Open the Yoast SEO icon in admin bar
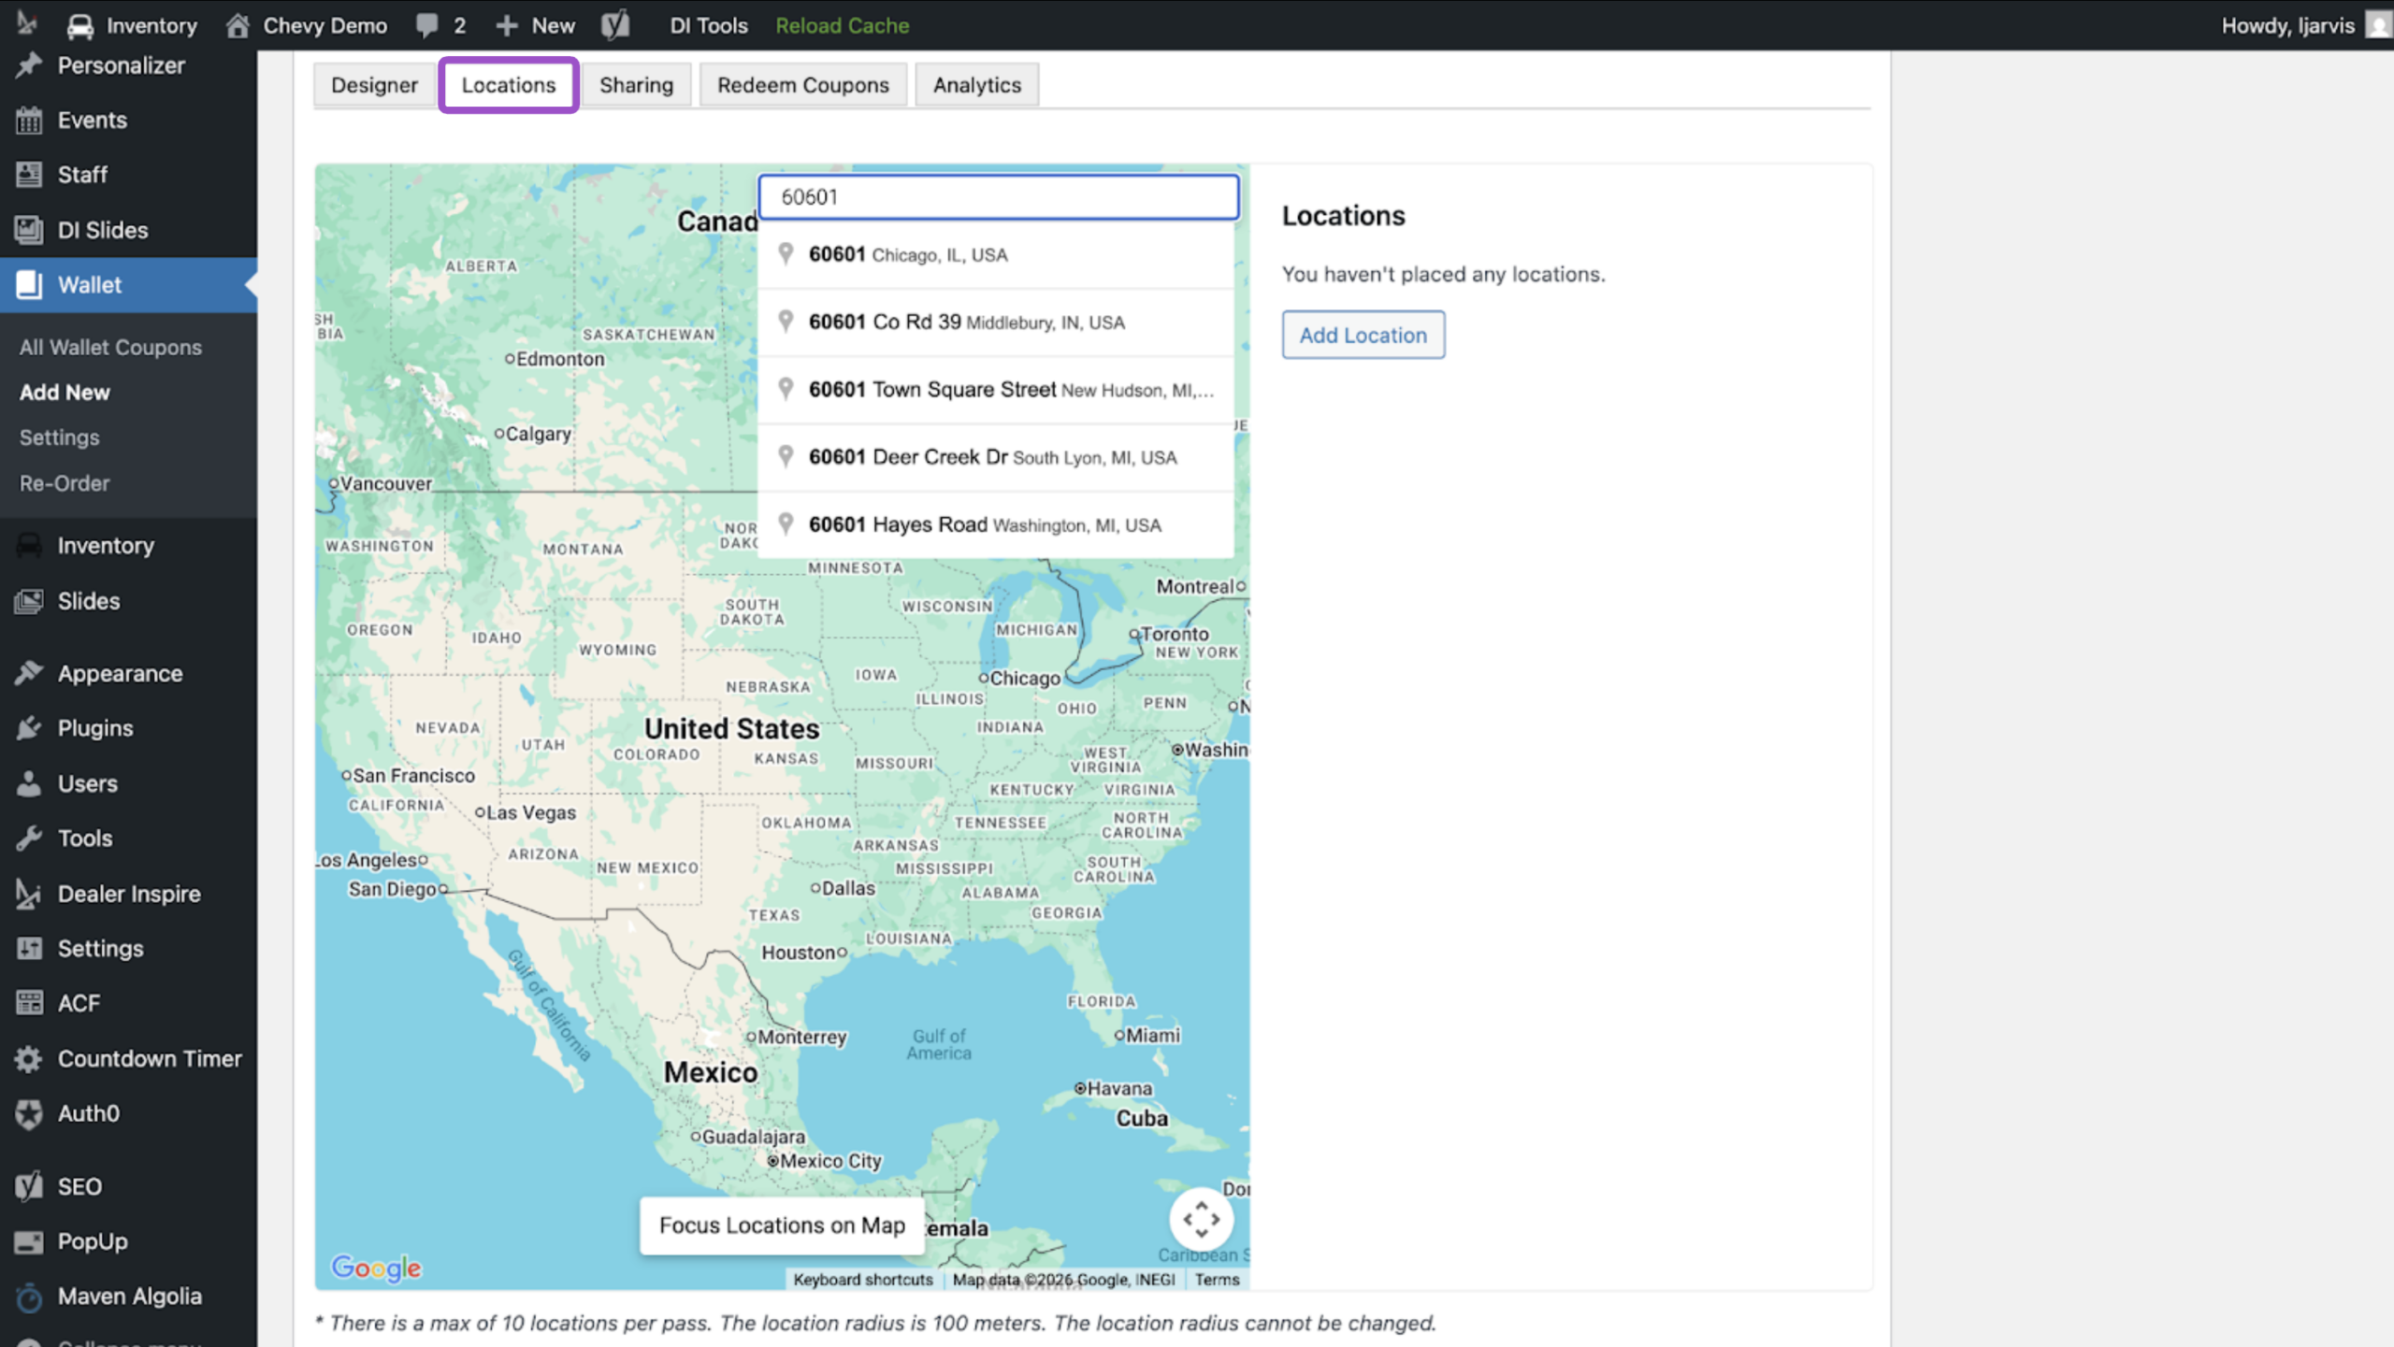 [615, 25]
